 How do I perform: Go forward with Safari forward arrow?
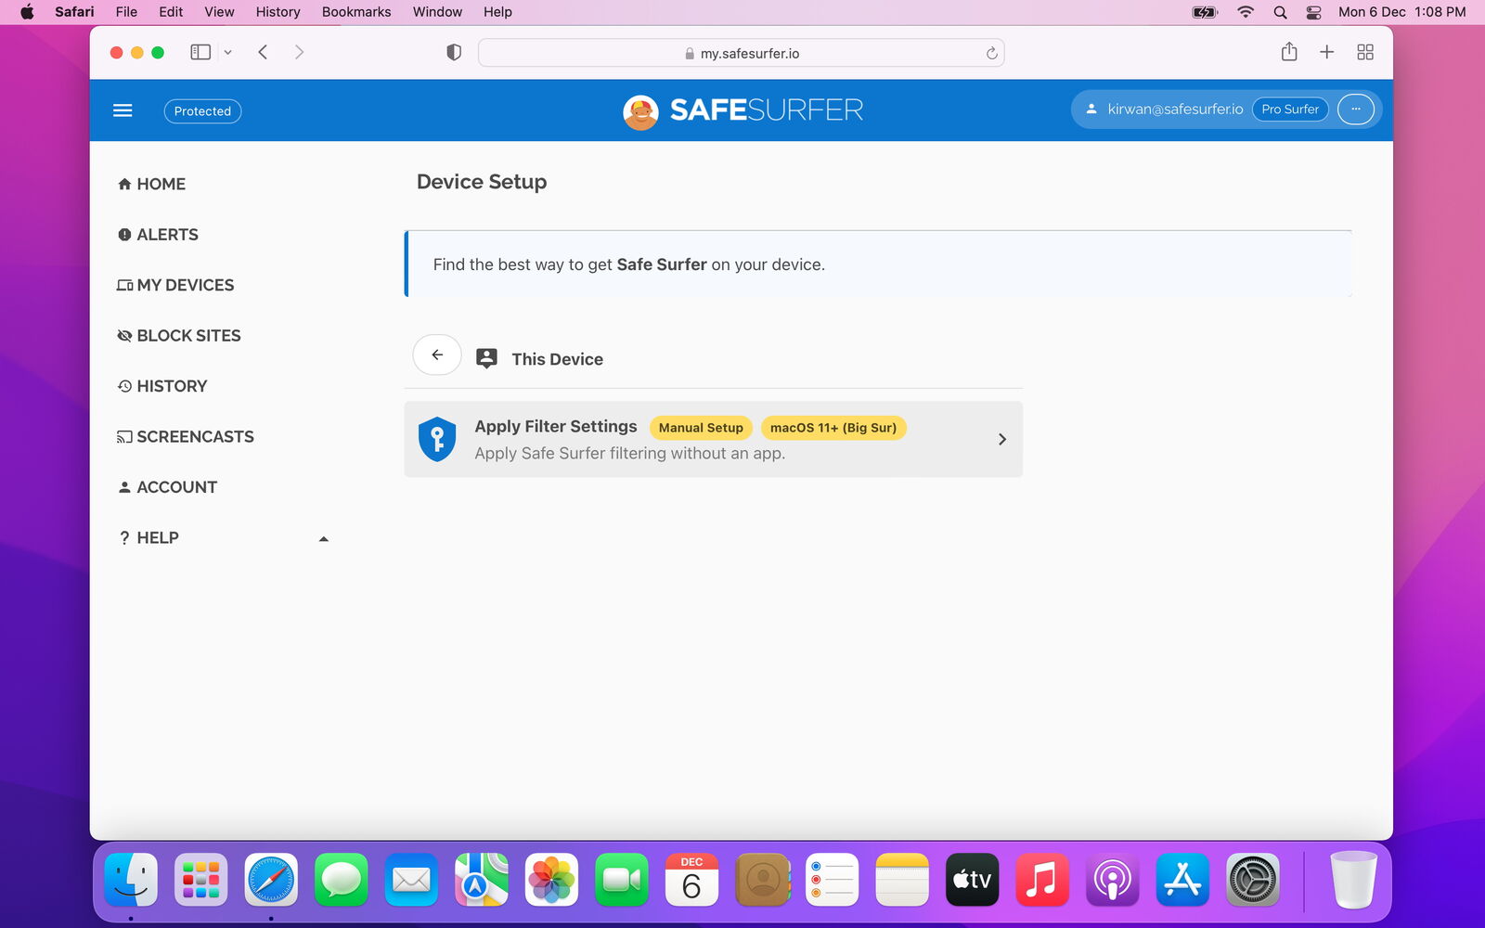[x=299, y=52]
